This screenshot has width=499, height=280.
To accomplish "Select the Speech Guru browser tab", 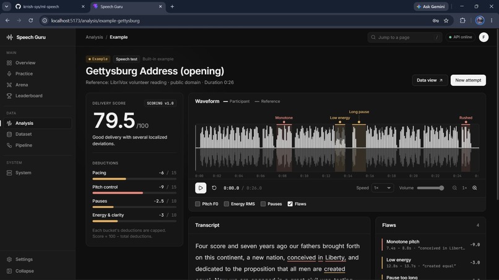I will [128, 6].
